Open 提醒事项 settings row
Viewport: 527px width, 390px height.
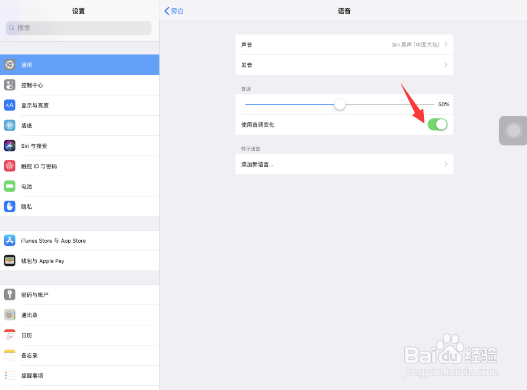tap(79, 376)
